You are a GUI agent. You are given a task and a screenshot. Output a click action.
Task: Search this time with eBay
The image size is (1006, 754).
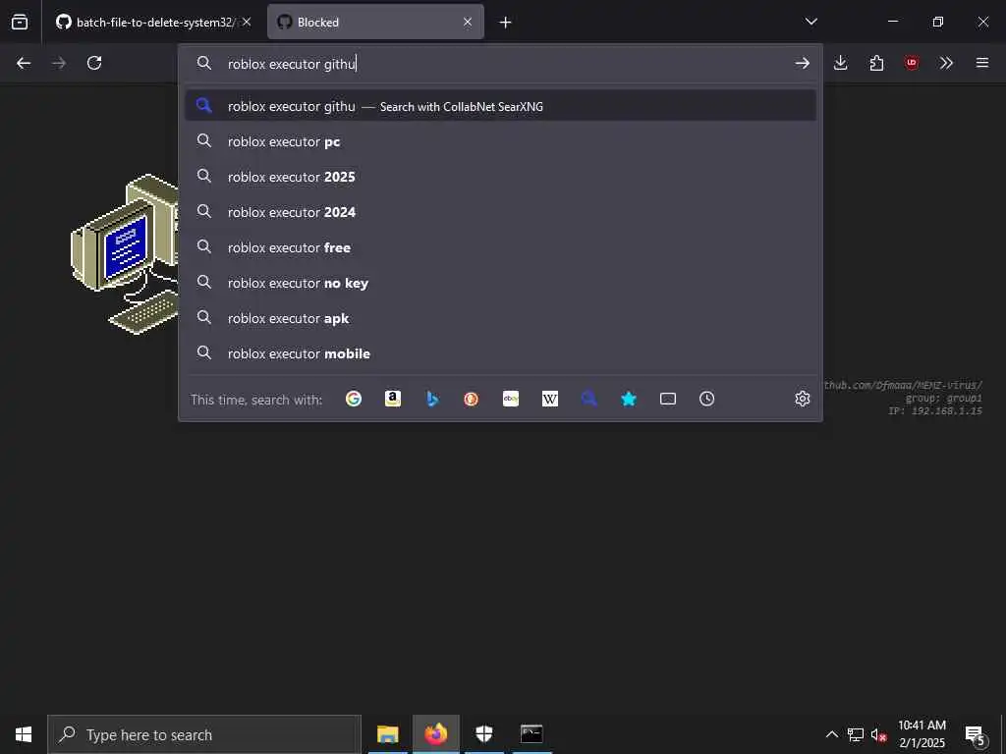[511, 399]
